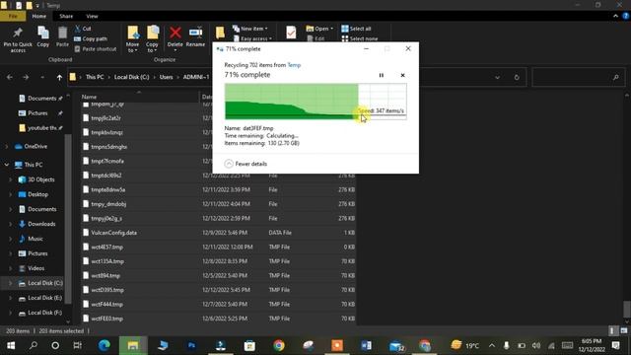Click the Forward navigation arrow

(x=26, y=77)
